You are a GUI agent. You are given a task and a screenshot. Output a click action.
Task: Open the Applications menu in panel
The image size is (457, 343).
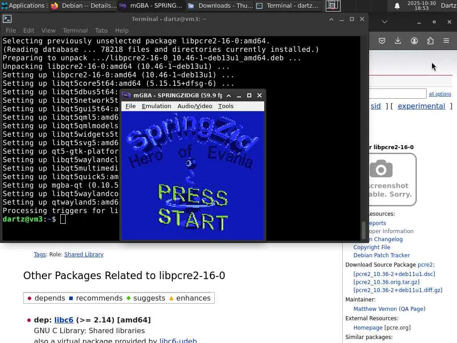point(24,5)
